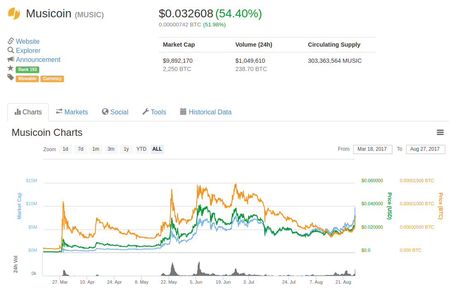Click the Market Cap column header
The height and width of the screenshot is (289, 458).
(179, 45)
